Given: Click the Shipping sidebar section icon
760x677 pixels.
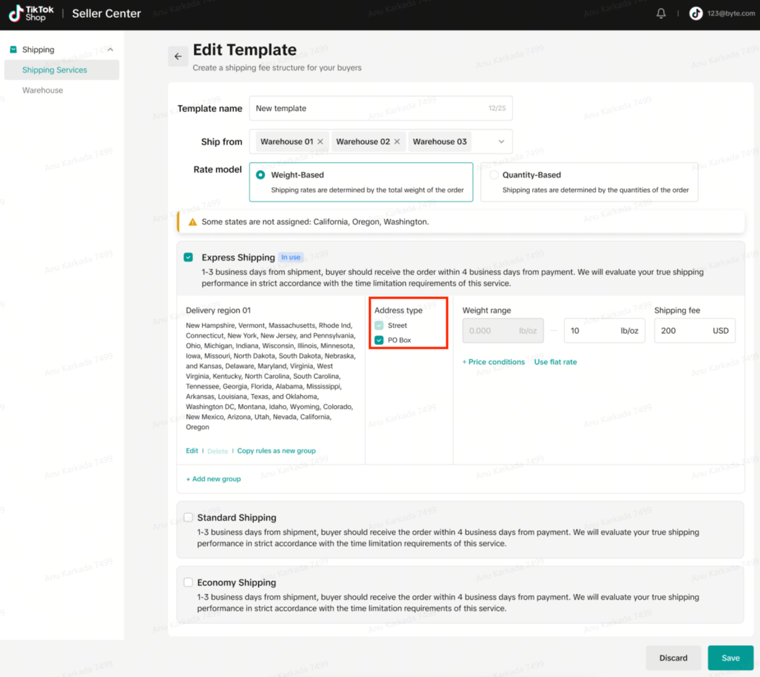Looking at the screenshot, I should click(x=13, y=49).
